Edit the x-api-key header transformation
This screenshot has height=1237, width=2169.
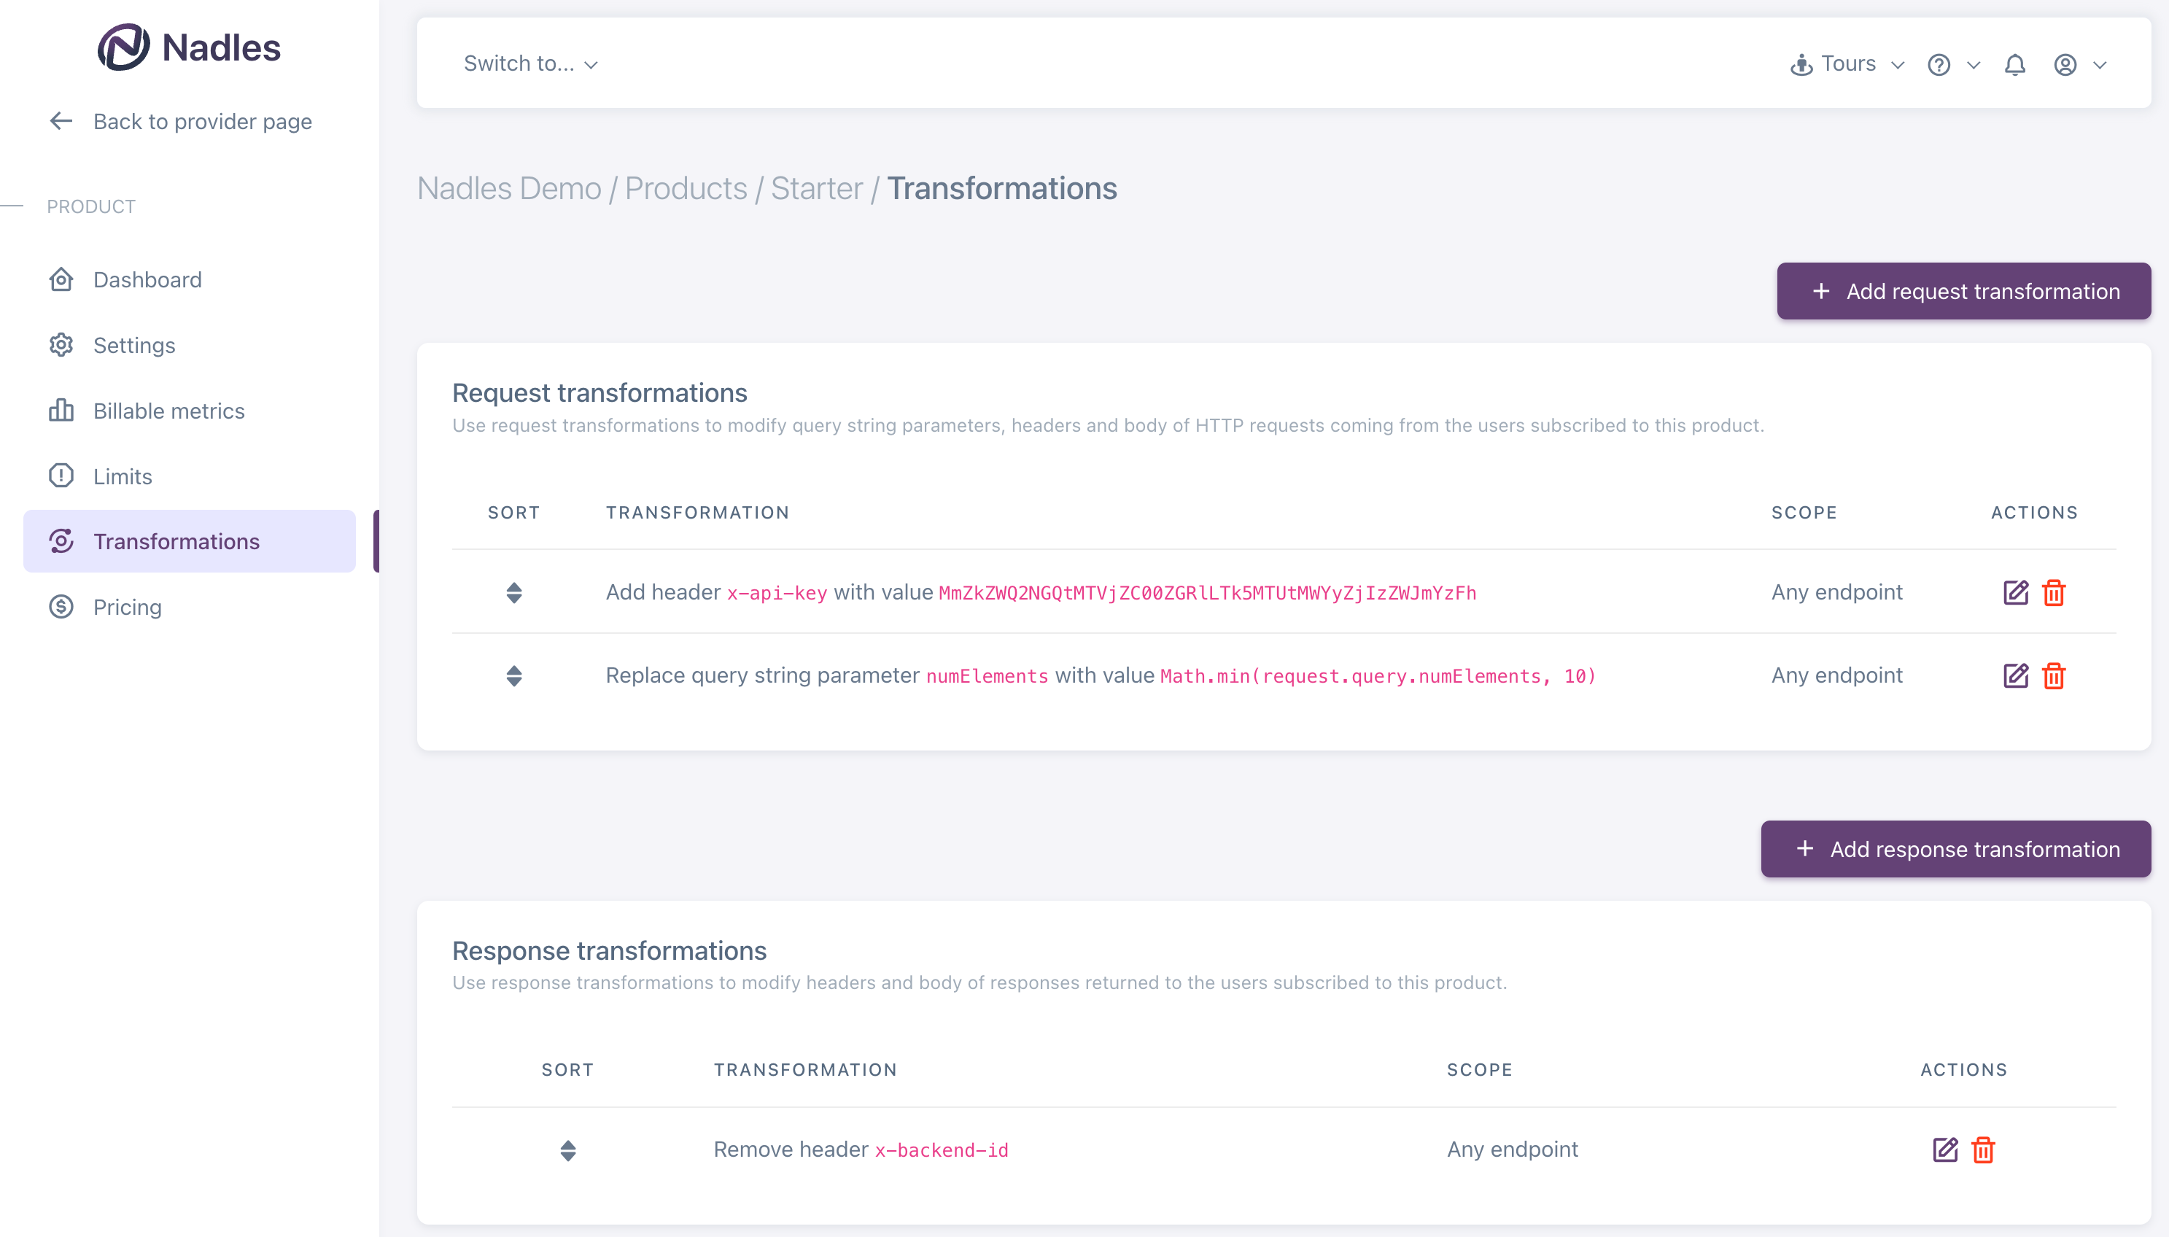tap(2014, 592)
